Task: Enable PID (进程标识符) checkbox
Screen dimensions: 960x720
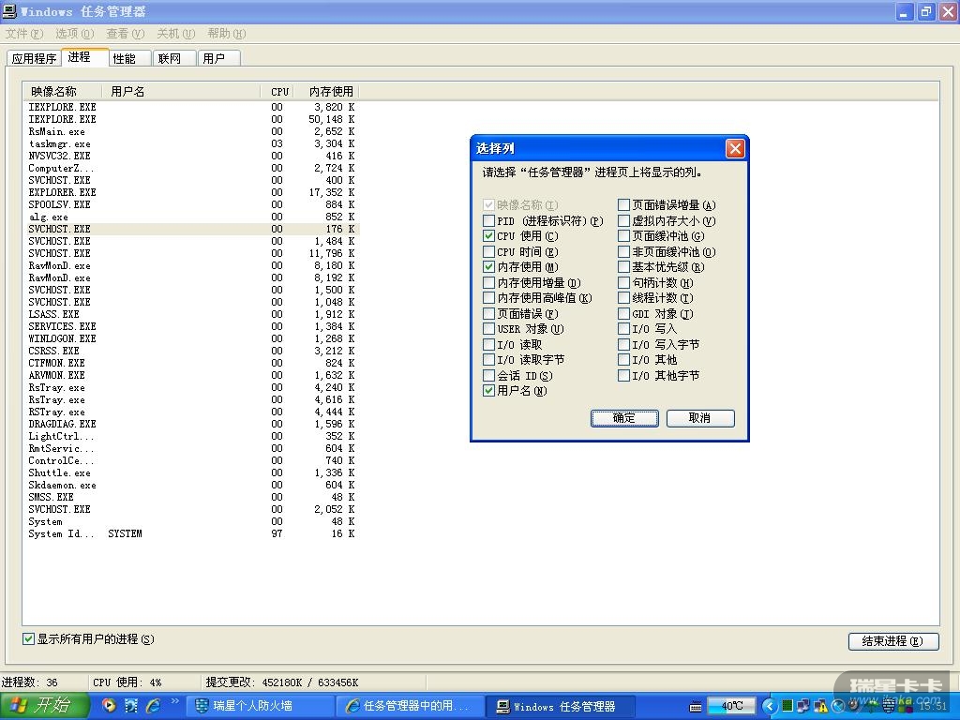Action: (x=488, y=221)
